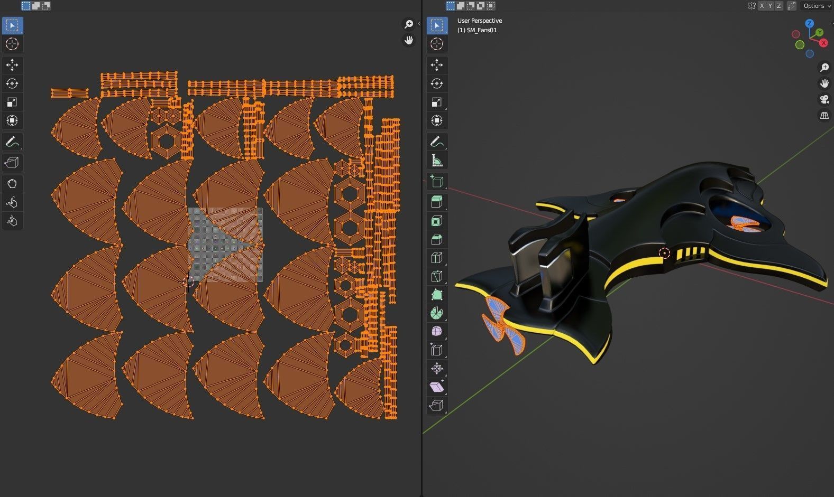Toggle Y axis mirror in 3D viewport header
This screenshot has width=834, height=497.
click(770, 6)
